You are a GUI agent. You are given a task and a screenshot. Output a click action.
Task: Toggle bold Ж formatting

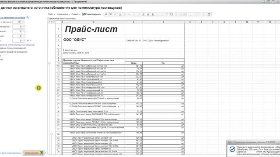[x=111, y=14]
